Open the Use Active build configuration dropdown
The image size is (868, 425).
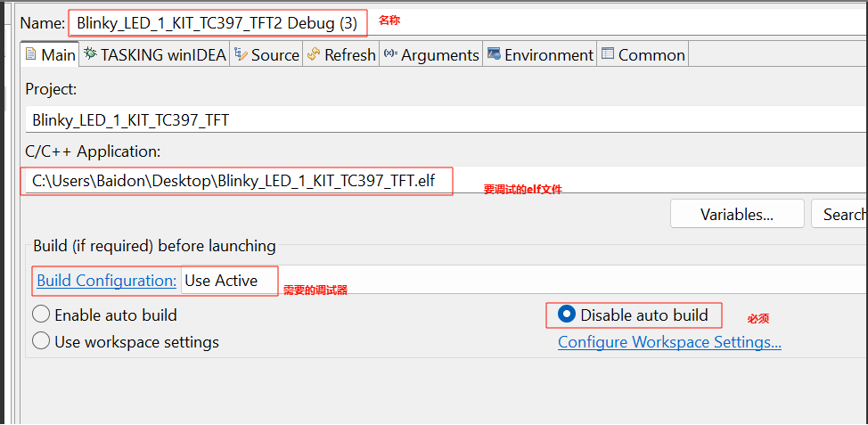pos(228,281)
